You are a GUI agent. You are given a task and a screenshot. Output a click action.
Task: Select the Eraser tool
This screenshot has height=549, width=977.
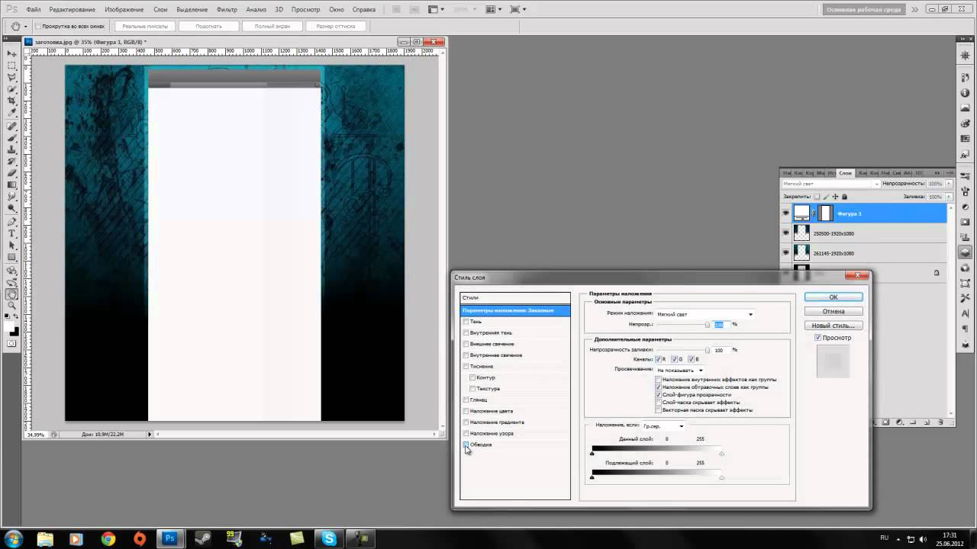tap(12, 173)
